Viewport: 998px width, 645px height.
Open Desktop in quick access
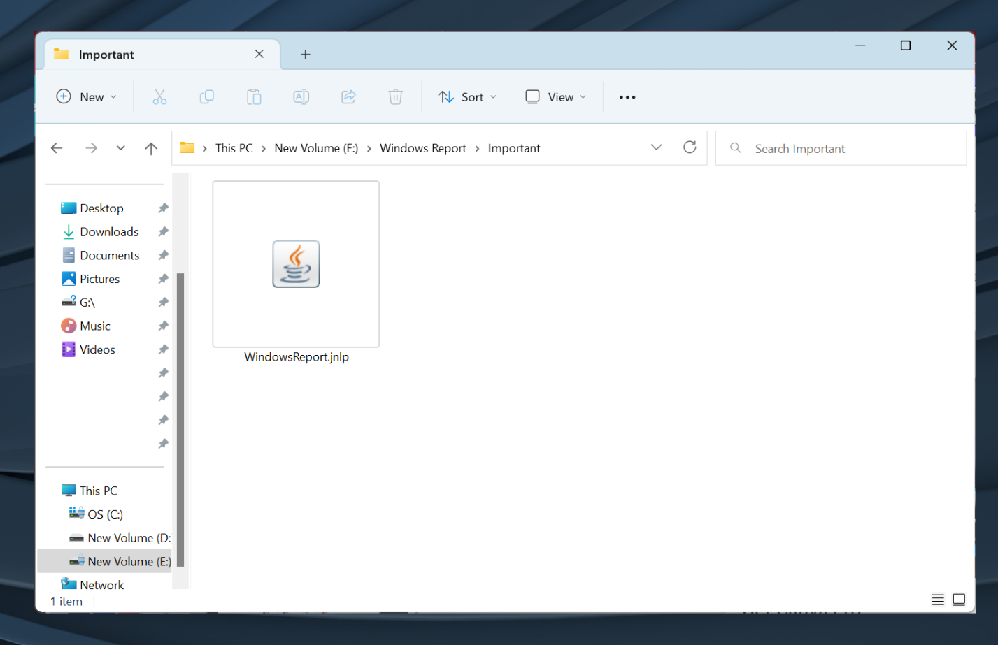click(101, 208)
